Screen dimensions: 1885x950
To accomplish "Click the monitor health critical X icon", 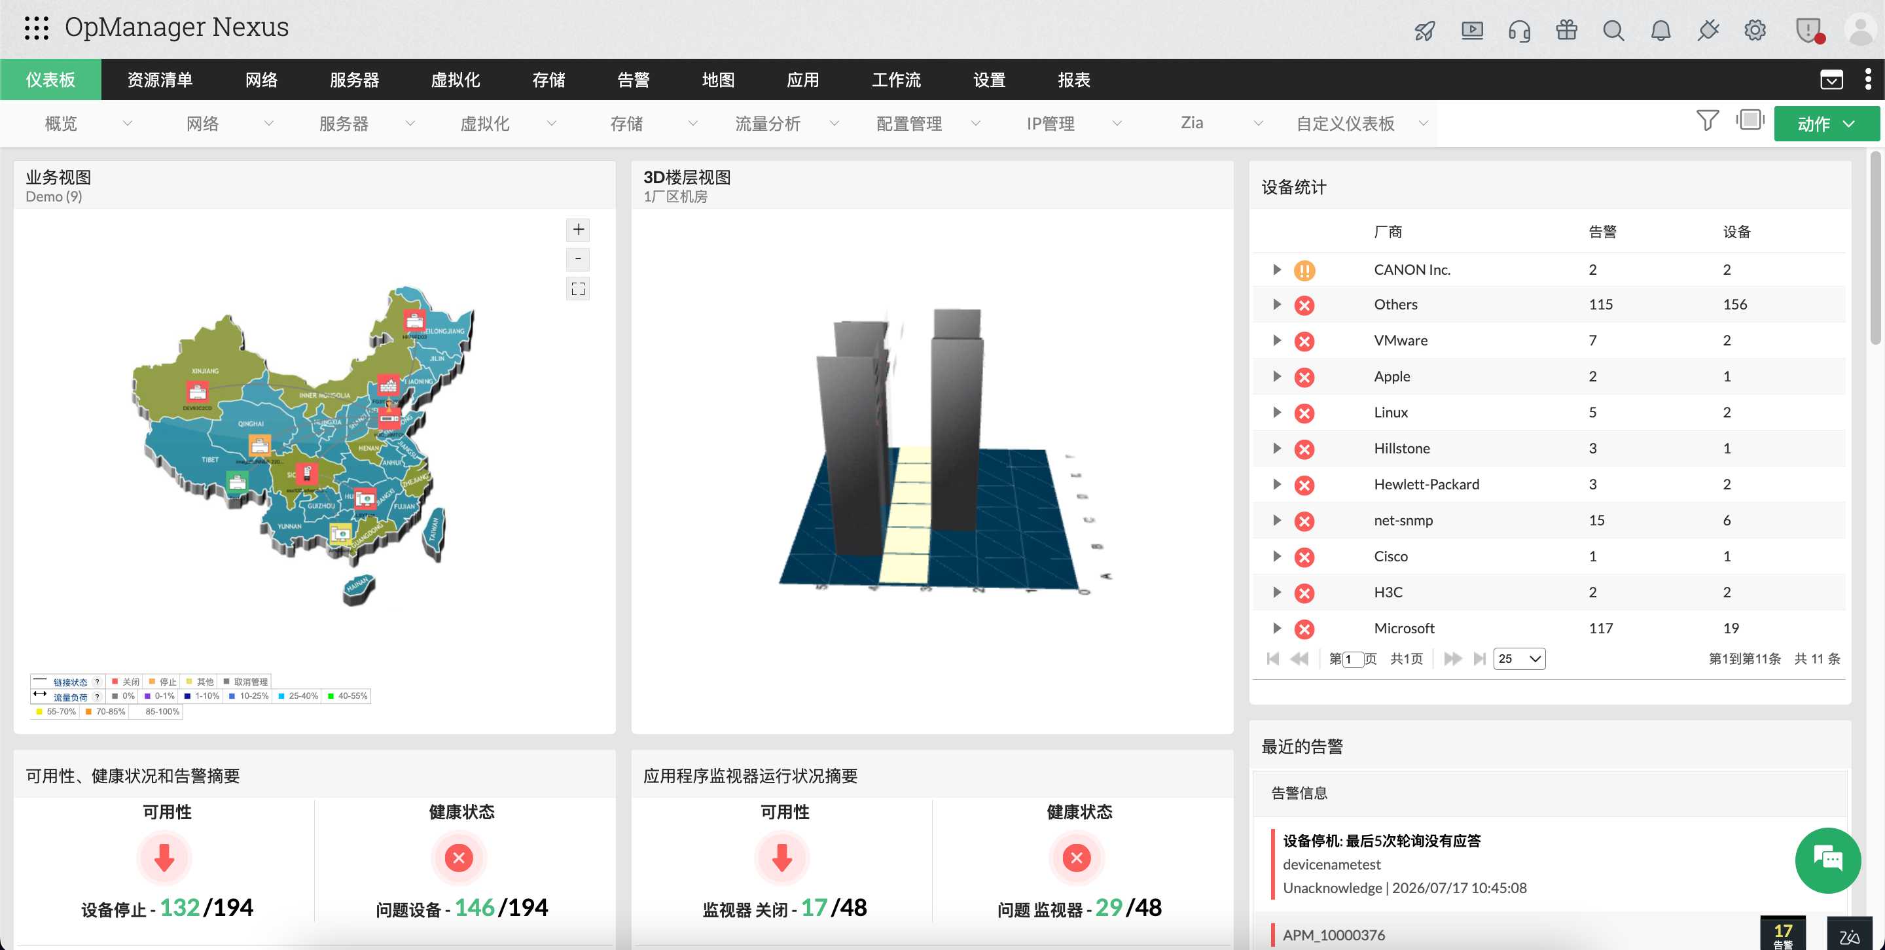I will pyautogui.click(x=1077, y=858).
